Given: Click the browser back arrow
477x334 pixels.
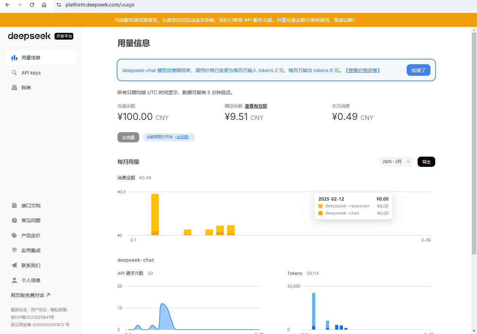Looking at the screenshot, I should 7,5.
